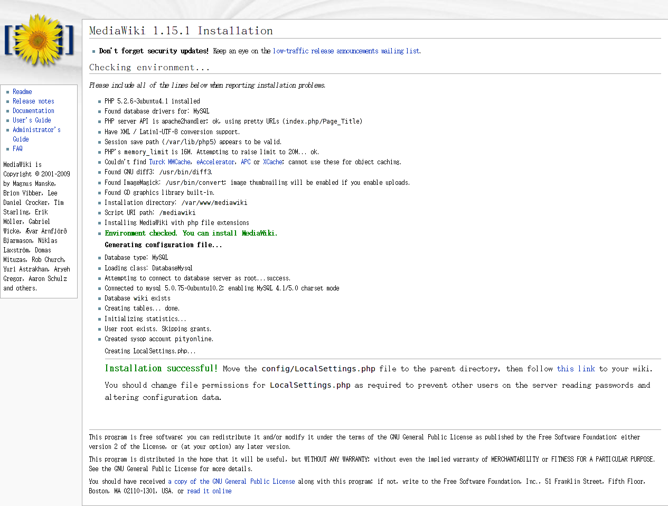
Task: Click 'Found GD graphics library built-in' line
Action: pos(159,193)
